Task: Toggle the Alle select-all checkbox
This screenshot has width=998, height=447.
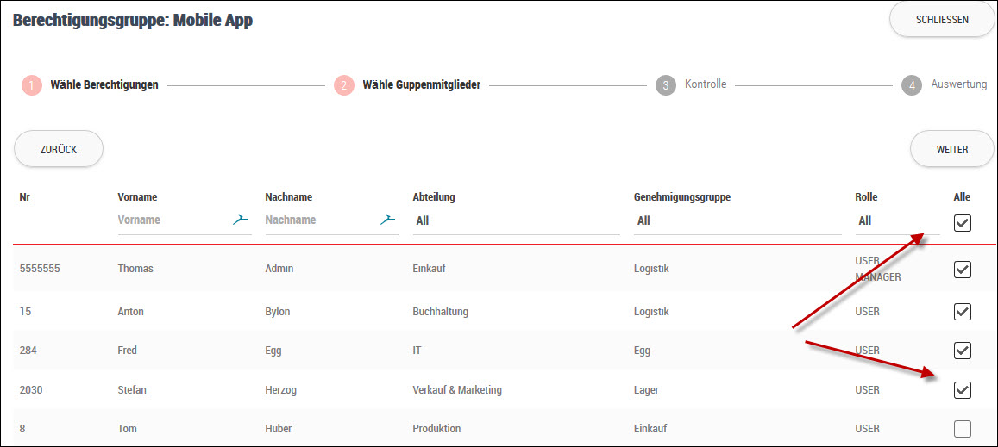Action: (x=963, y=222)
